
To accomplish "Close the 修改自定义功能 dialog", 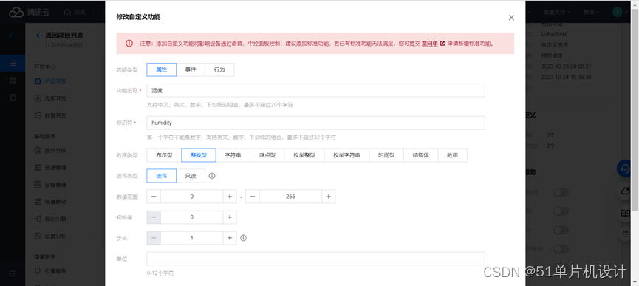I will tap(511, 18).
